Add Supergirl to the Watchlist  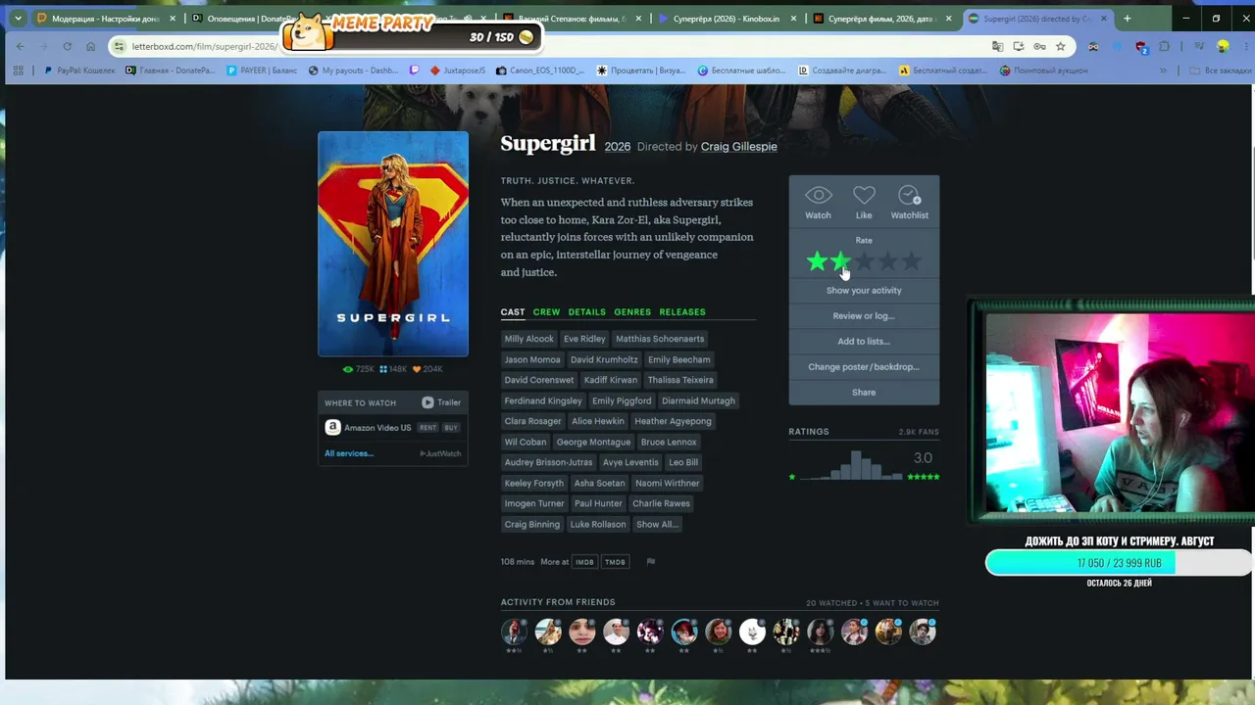point(909,202)
